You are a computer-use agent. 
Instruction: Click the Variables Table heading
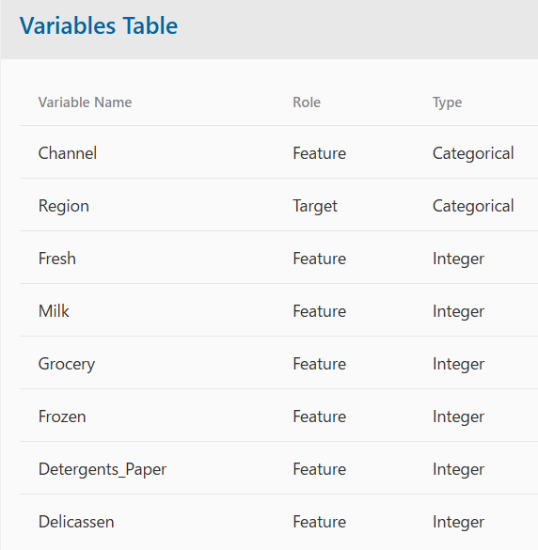(99, 25)
